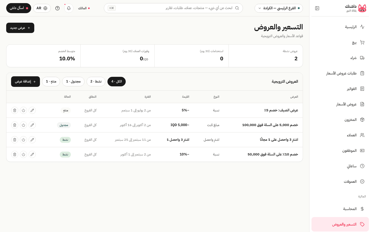371x232 pixels.
Task: Open the اسأل داش assistant
Action: click(x=19, y=8)
